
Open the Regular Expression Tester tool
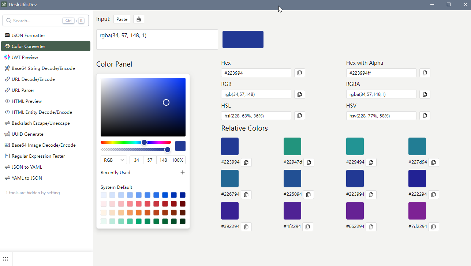pyautogui.click(x=38, y=156)
